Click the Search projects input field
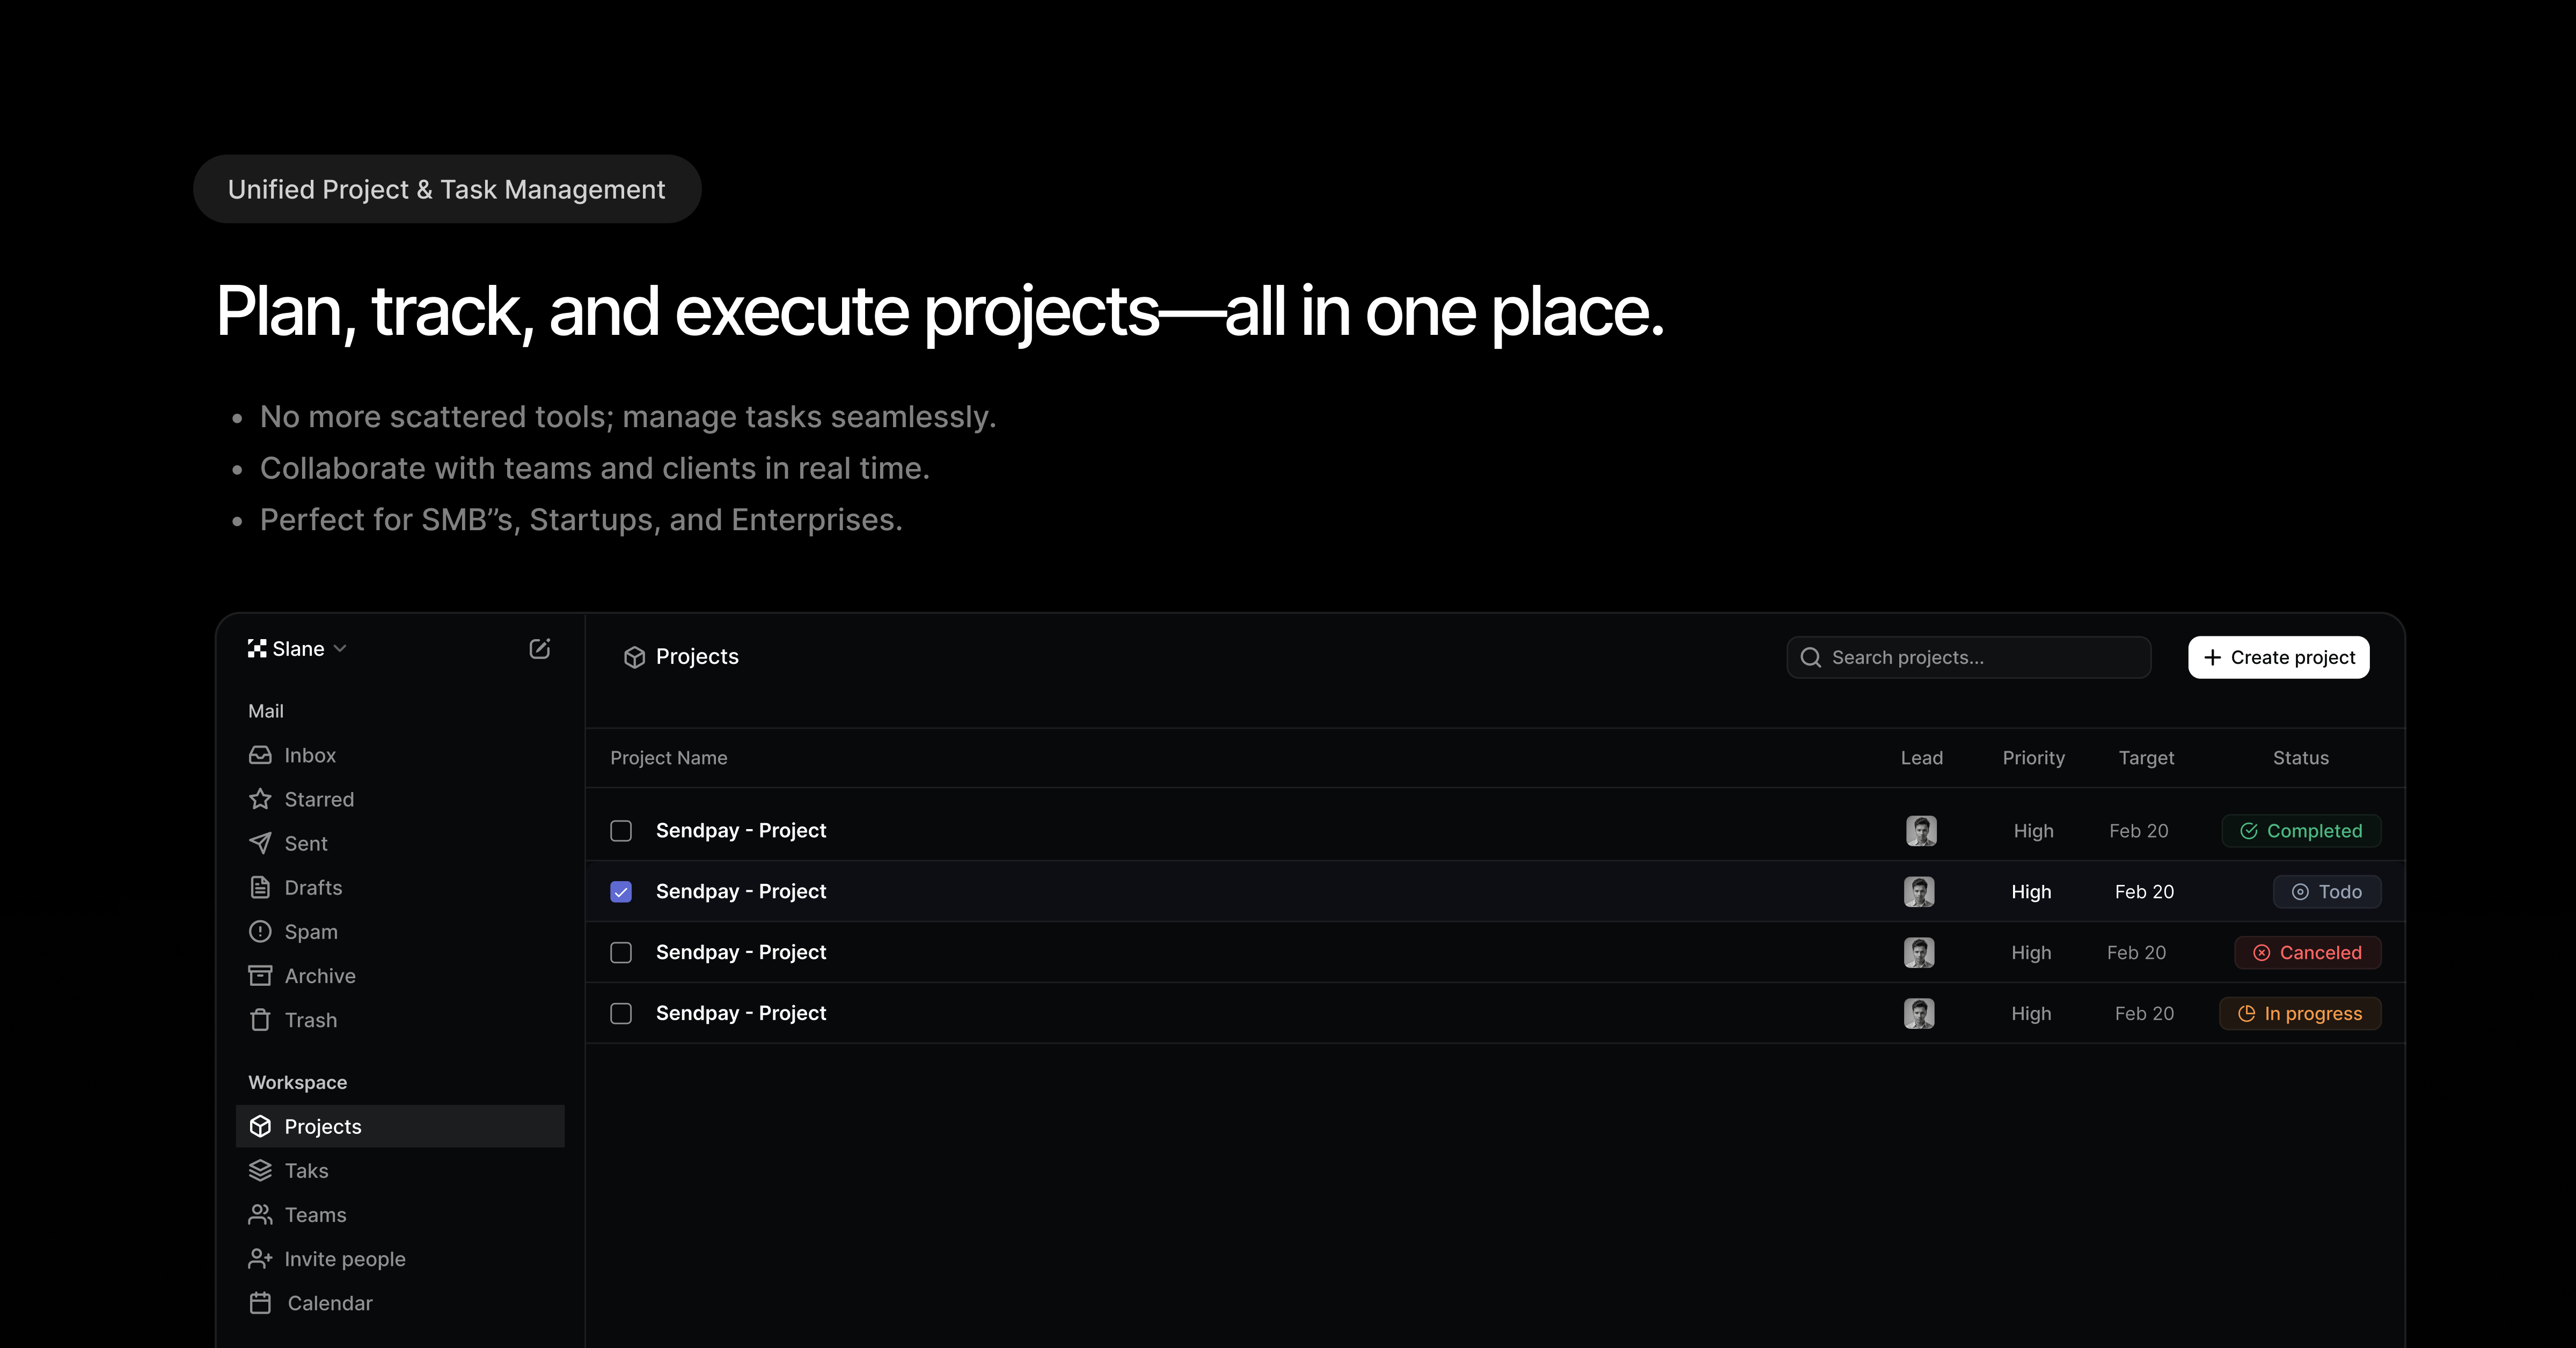 pyautogui.click(x=1968, y=657)
